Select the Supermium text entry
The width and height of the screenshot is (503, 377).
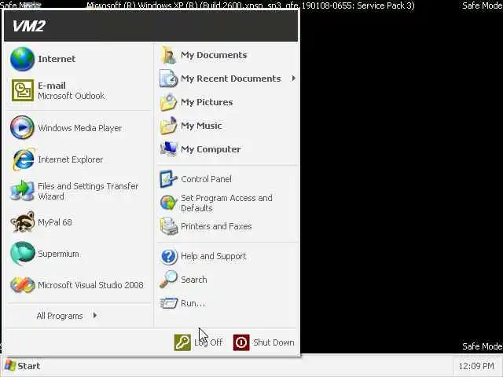(58, 254)
